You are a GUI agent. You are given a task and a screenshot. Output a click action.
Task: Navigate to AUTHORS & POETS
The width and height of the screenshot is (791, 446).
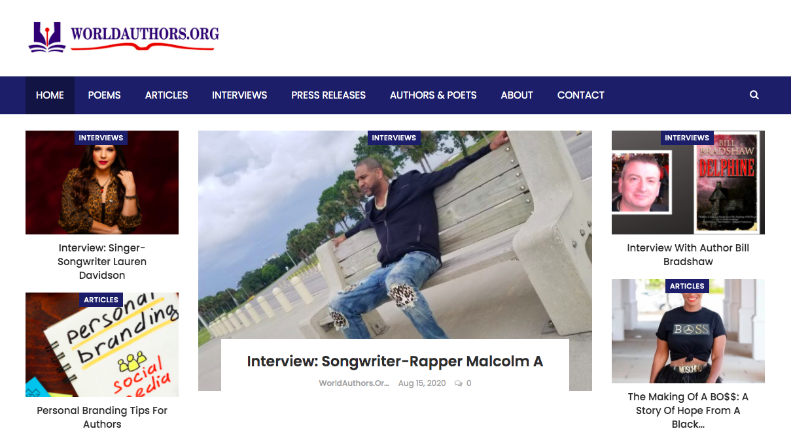coord(433,95)
